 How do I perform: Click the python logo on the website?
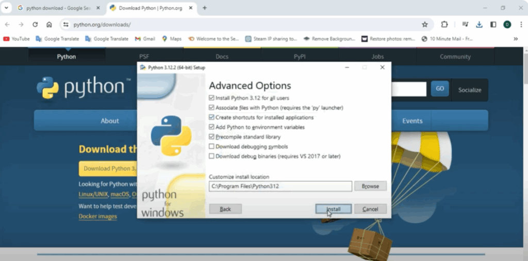click(84, 88)
